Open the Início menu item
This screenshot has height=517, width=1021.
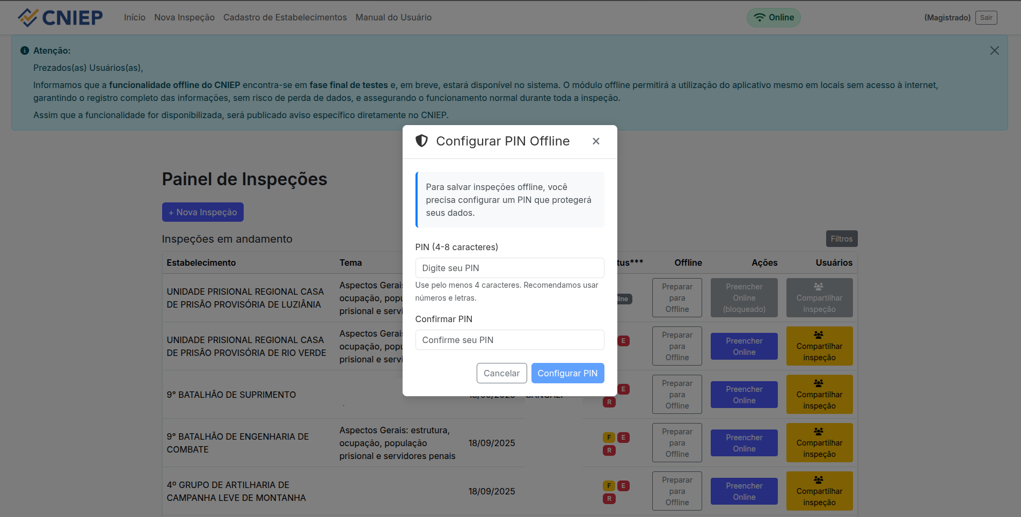pyautogui.click(x=134, y=18)
